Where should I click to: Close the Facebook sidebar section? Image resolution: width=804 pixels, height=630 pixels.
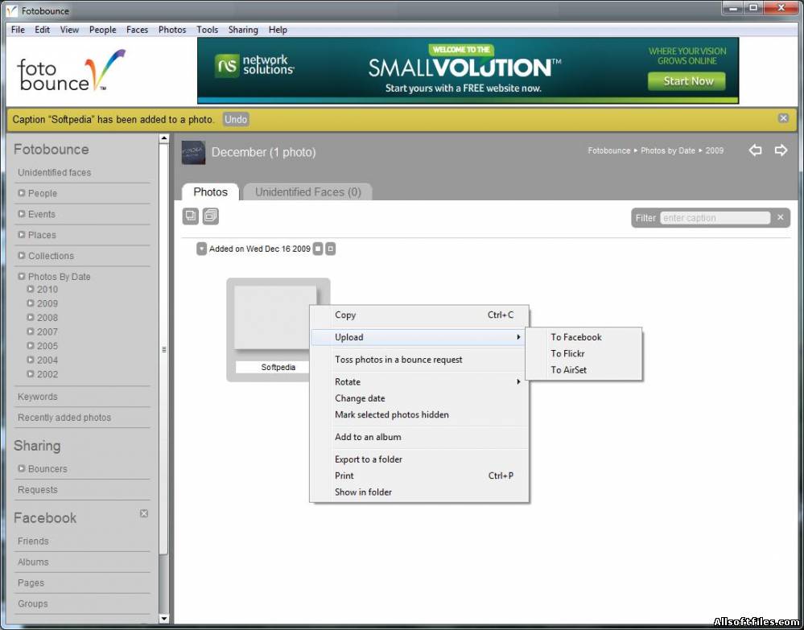coord(144,513)
